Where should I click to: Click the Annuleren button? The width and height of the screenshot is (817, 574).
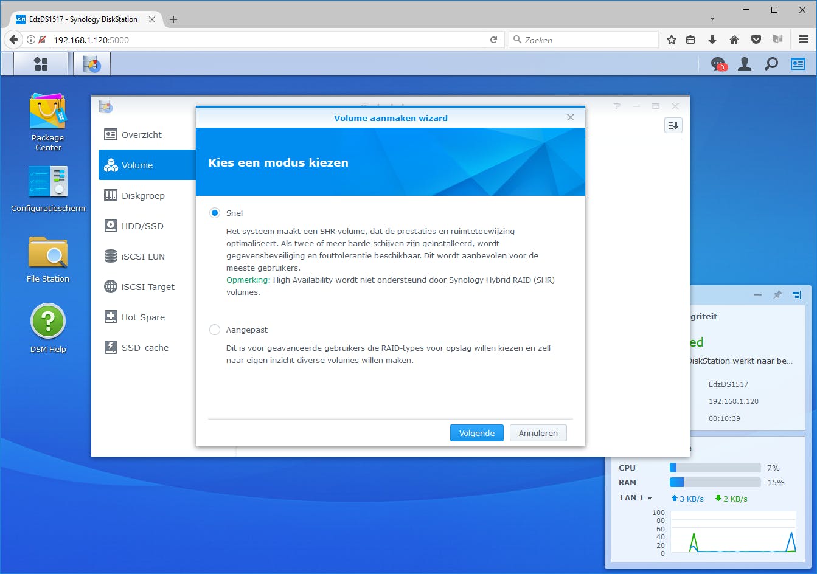coord(538,433)
